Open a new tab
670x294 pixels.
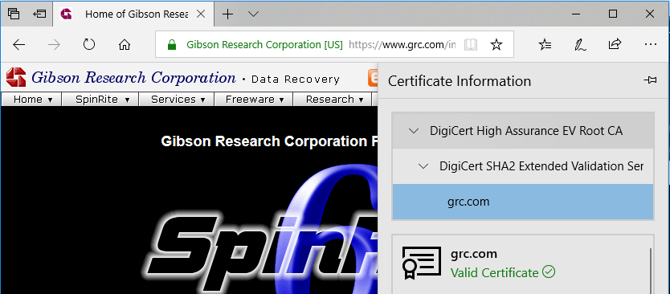tap(227, 14)
